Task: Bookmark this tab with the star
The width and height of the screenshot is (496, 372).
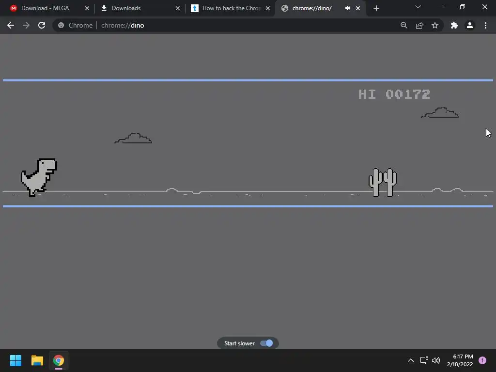Action: (x=435, y=25)
